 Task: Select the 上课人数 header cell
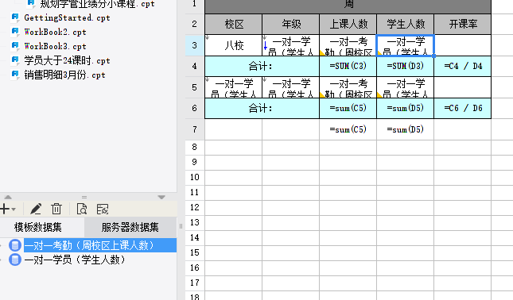pos(348,24)
